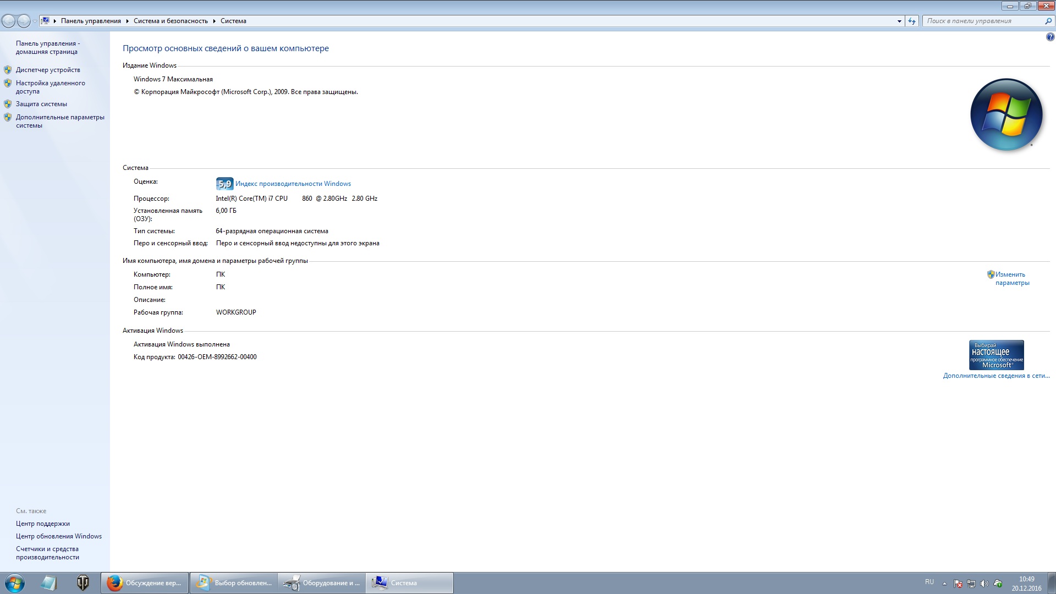Click the System icon in the address bar
This screenshot has width=1056, height=594.
pos(46,21)
